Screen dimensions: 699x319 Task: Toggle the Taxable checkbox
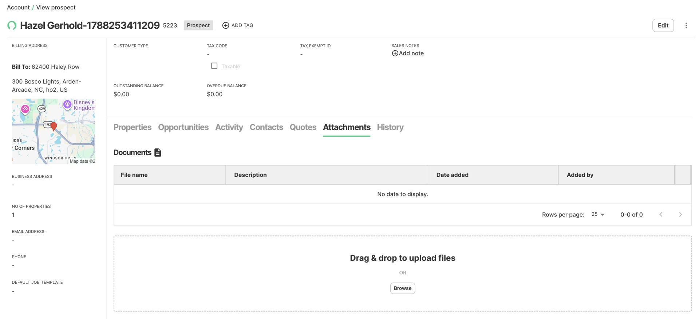click(214, 66)
